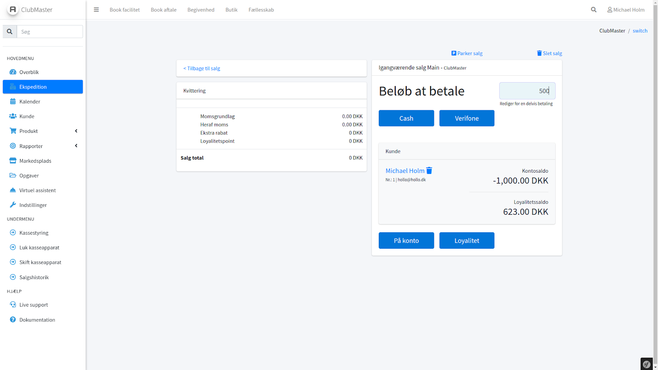The height and width of the screenshot is (370, 658).
Task: Expand the Rapporter submenu chevron
Action: (x=76, y=146)
